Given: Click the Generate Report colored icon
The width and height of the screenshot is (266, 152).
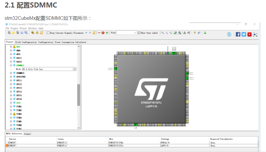Looking at the screenshot, I should tap(33, 33).
